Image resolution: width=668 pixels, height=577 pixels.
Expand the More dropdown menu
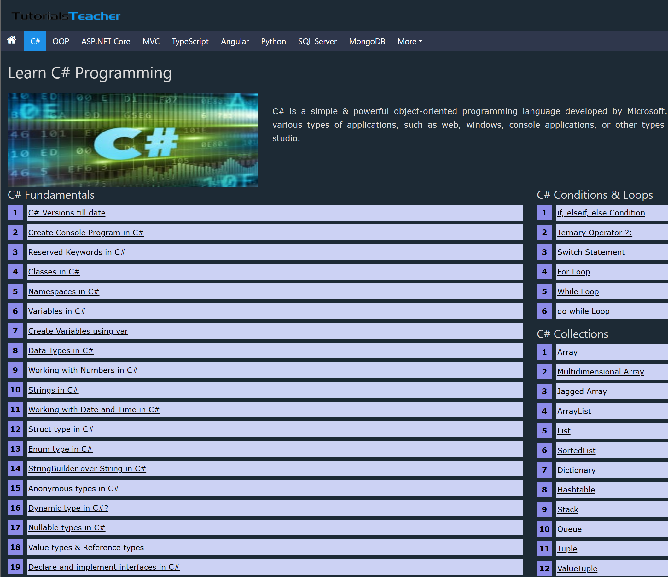(410, 42)
